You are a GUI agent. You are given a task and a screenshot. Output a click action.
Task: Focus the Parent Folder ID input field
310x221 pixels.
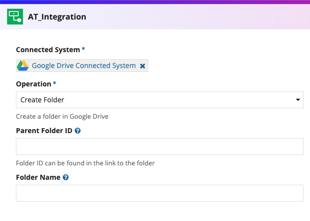[160, 147]
